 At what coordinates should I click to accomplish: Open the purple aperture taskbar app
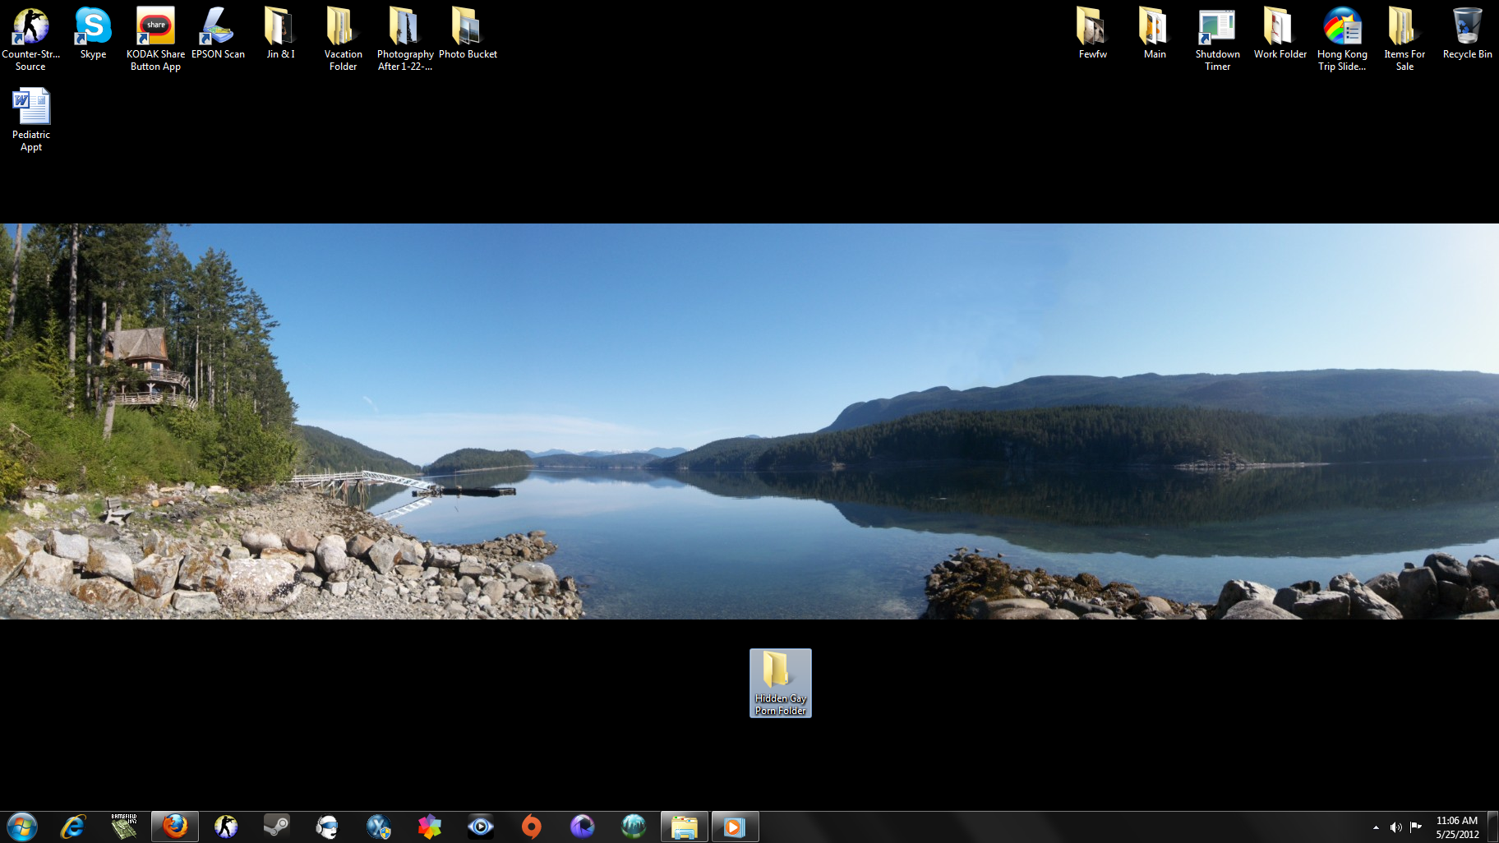pos(583,827)
